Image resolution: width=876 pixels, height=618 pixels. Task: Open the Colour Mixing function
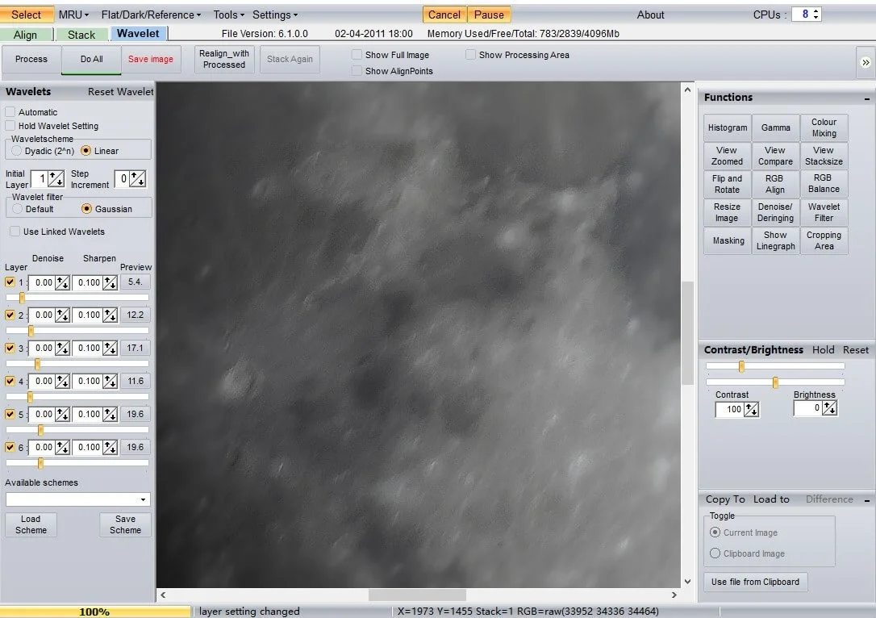[x=824, y=127]
